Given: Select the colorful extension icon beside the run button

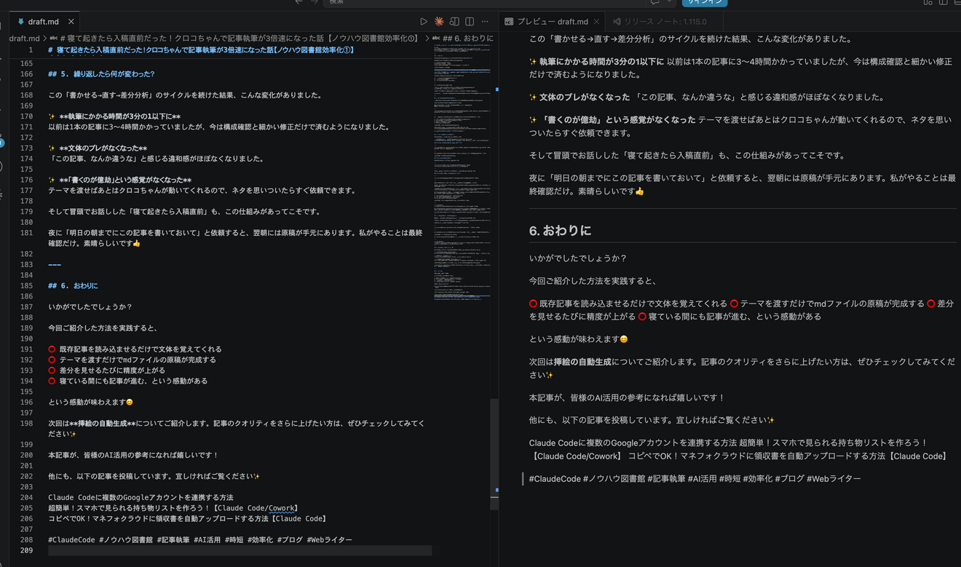Looking at the screenshot, I should point(439,21).
